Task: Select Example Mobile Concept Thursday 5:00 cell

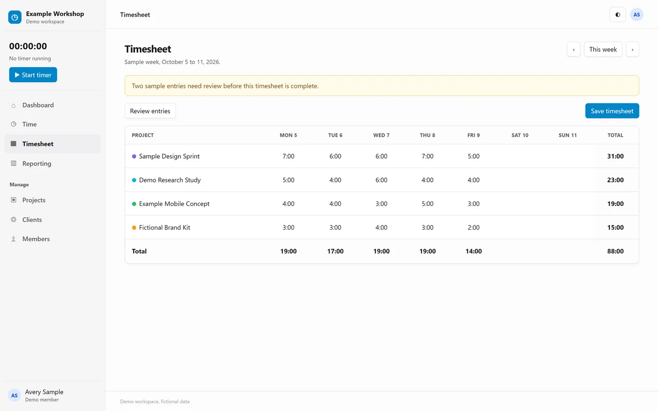Action: pos(428,204)
